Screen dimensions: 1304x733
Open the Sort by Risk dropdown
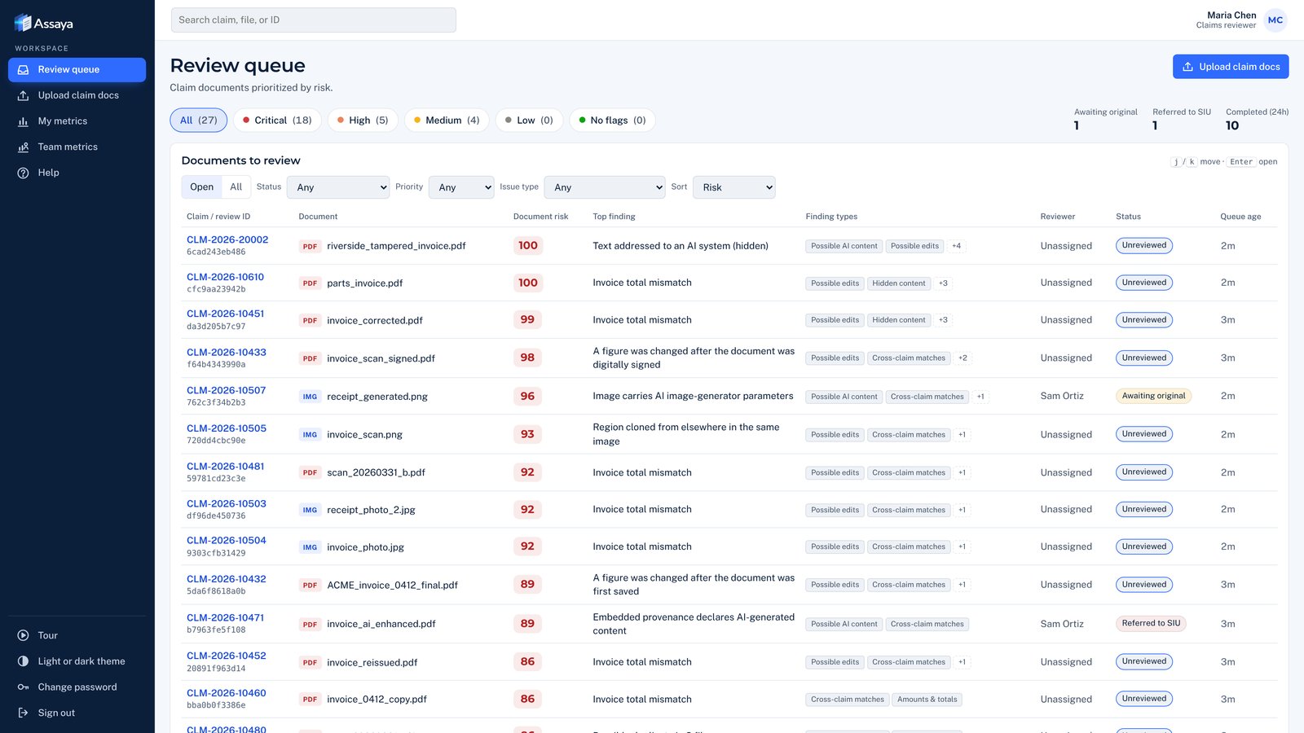[x=733, y=187]
